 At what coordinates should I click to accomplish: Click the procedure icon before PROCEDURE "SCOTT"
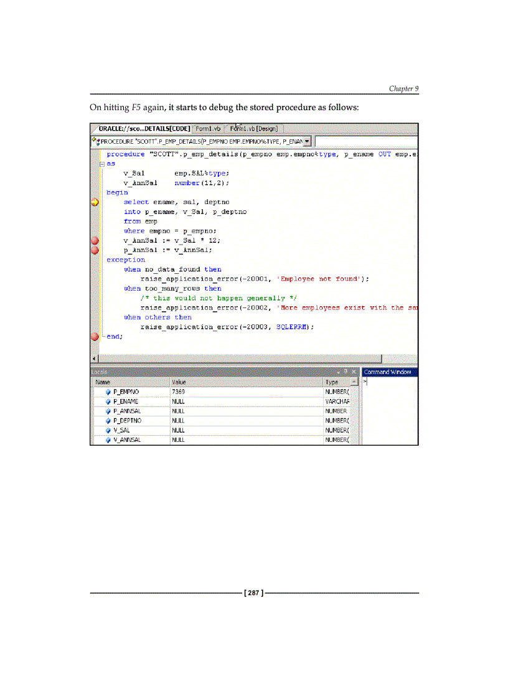(95, 141)
